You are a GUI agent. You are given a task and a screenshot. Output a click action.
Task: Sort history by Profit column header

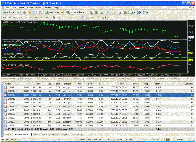point(157,84)
